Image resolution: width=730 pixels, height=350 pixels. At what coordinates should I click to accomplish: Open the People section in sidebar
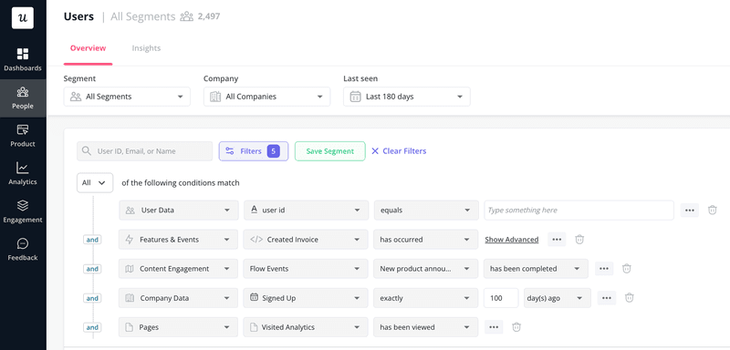pyautogui.click(x=23, y=98)
